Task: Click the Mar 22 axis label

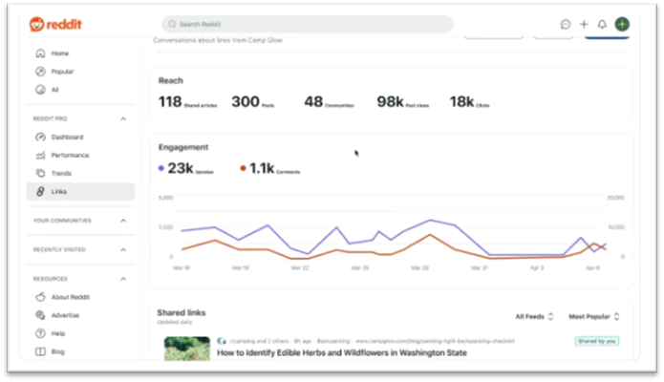Action: (x=300, y=267)
